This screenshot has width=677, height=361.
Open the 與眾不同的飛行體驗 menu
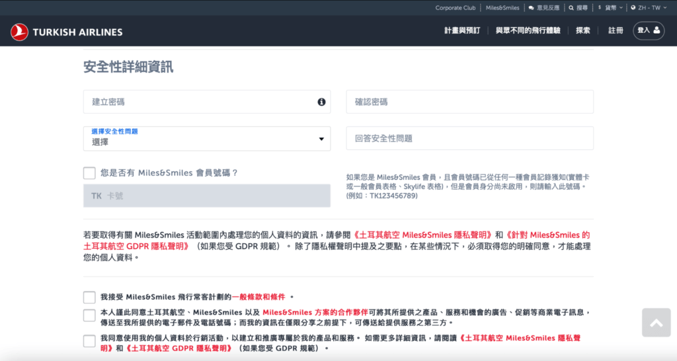528,30
